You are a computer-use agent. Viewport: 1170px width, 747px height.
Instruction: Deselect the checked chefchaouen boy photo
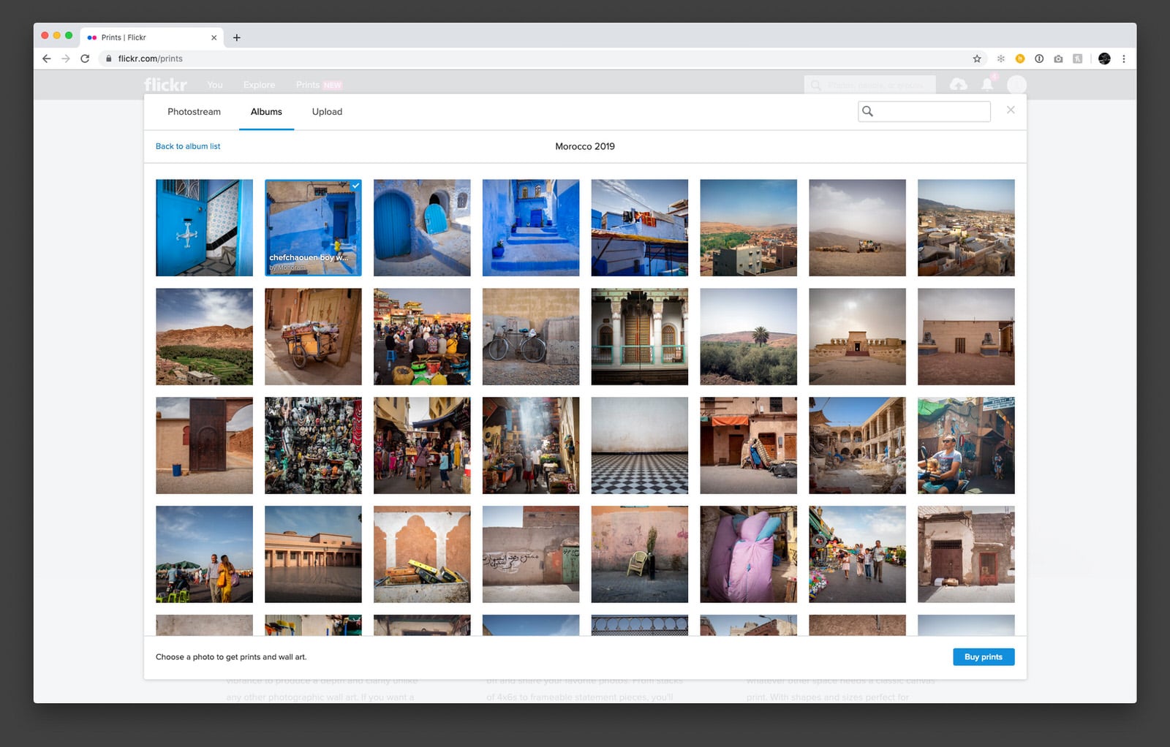356,185
